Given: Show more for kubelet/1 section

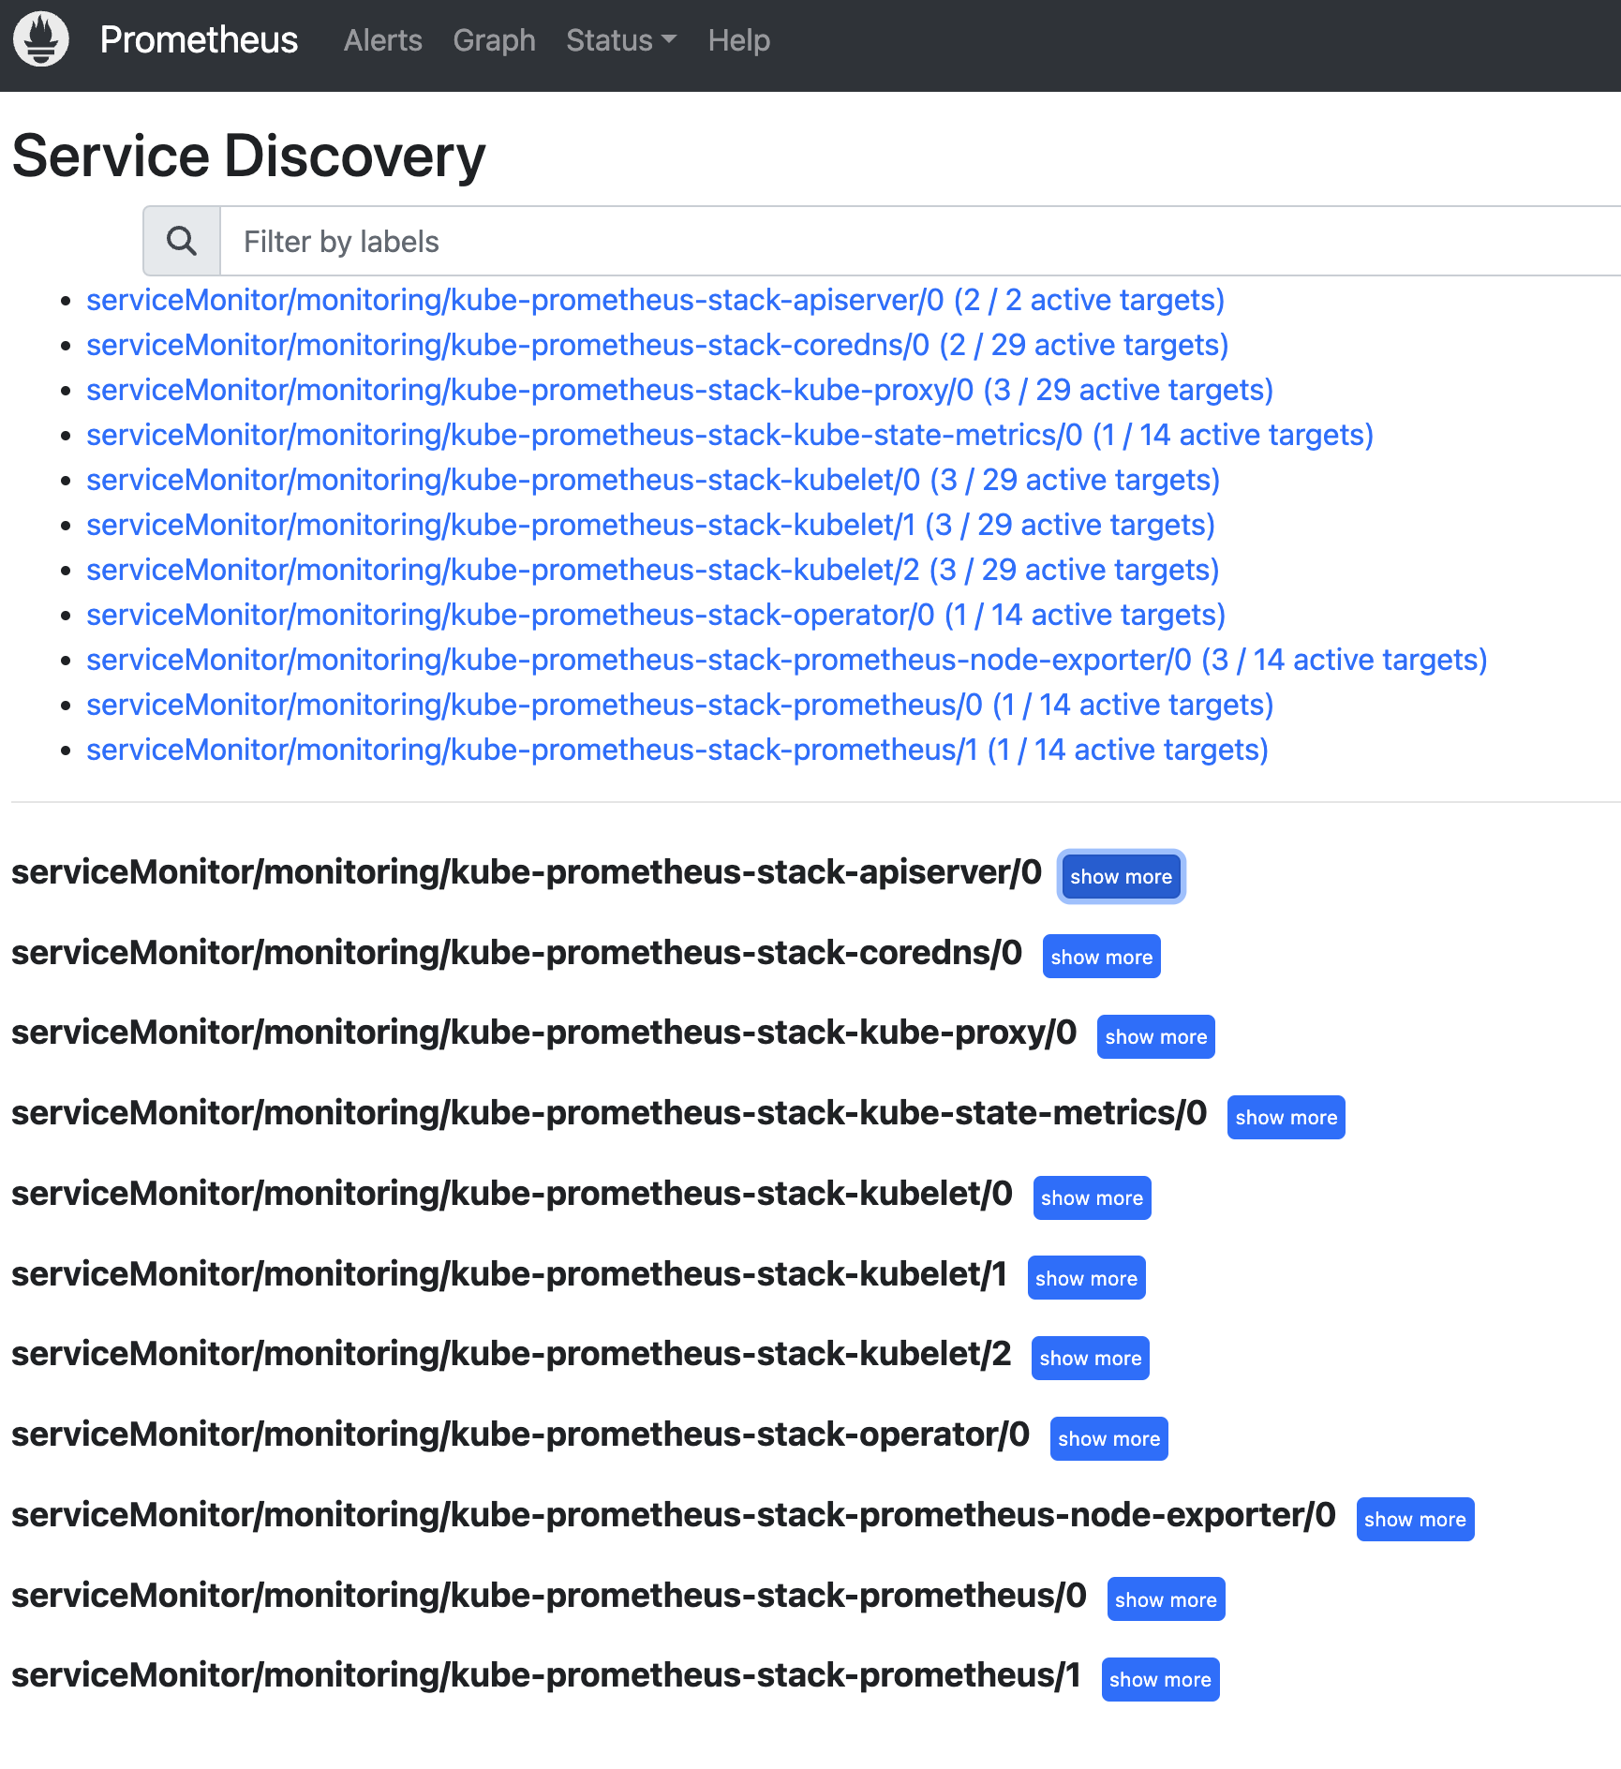Looking at the screenshot, I should click(1086, 1278).
